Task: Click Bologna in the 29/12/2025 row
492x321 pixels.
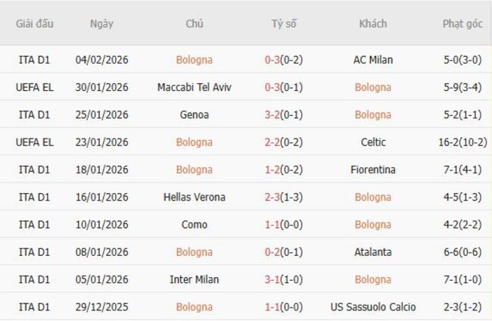Action: (x=195, y=307)
